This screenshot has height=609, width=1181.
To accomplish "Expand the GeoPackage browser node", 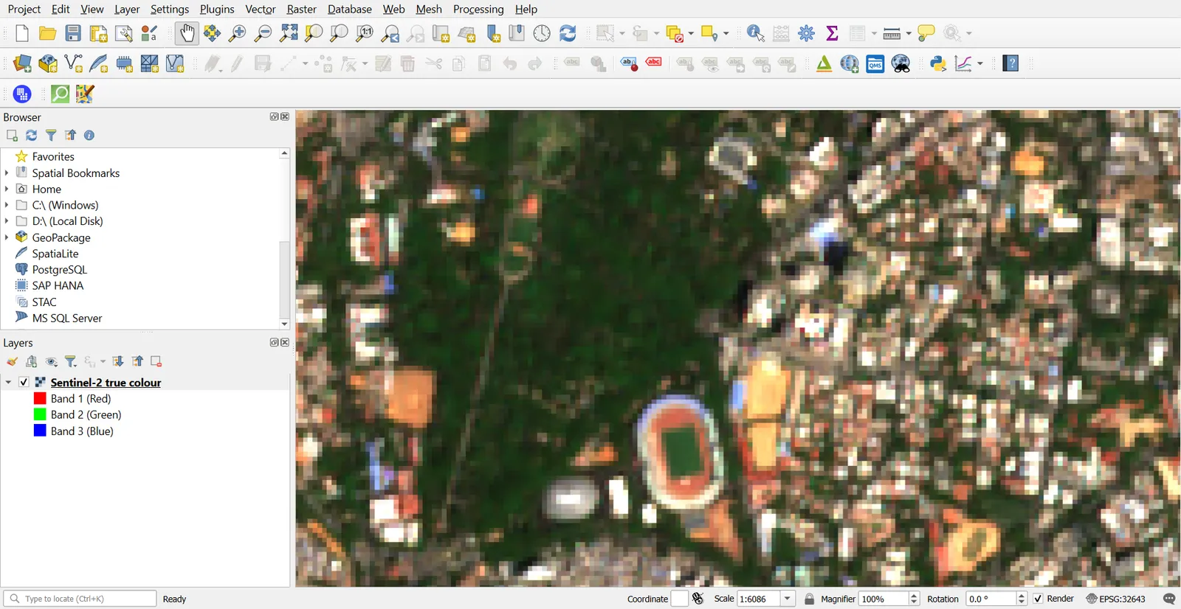I will click(7, 237).
